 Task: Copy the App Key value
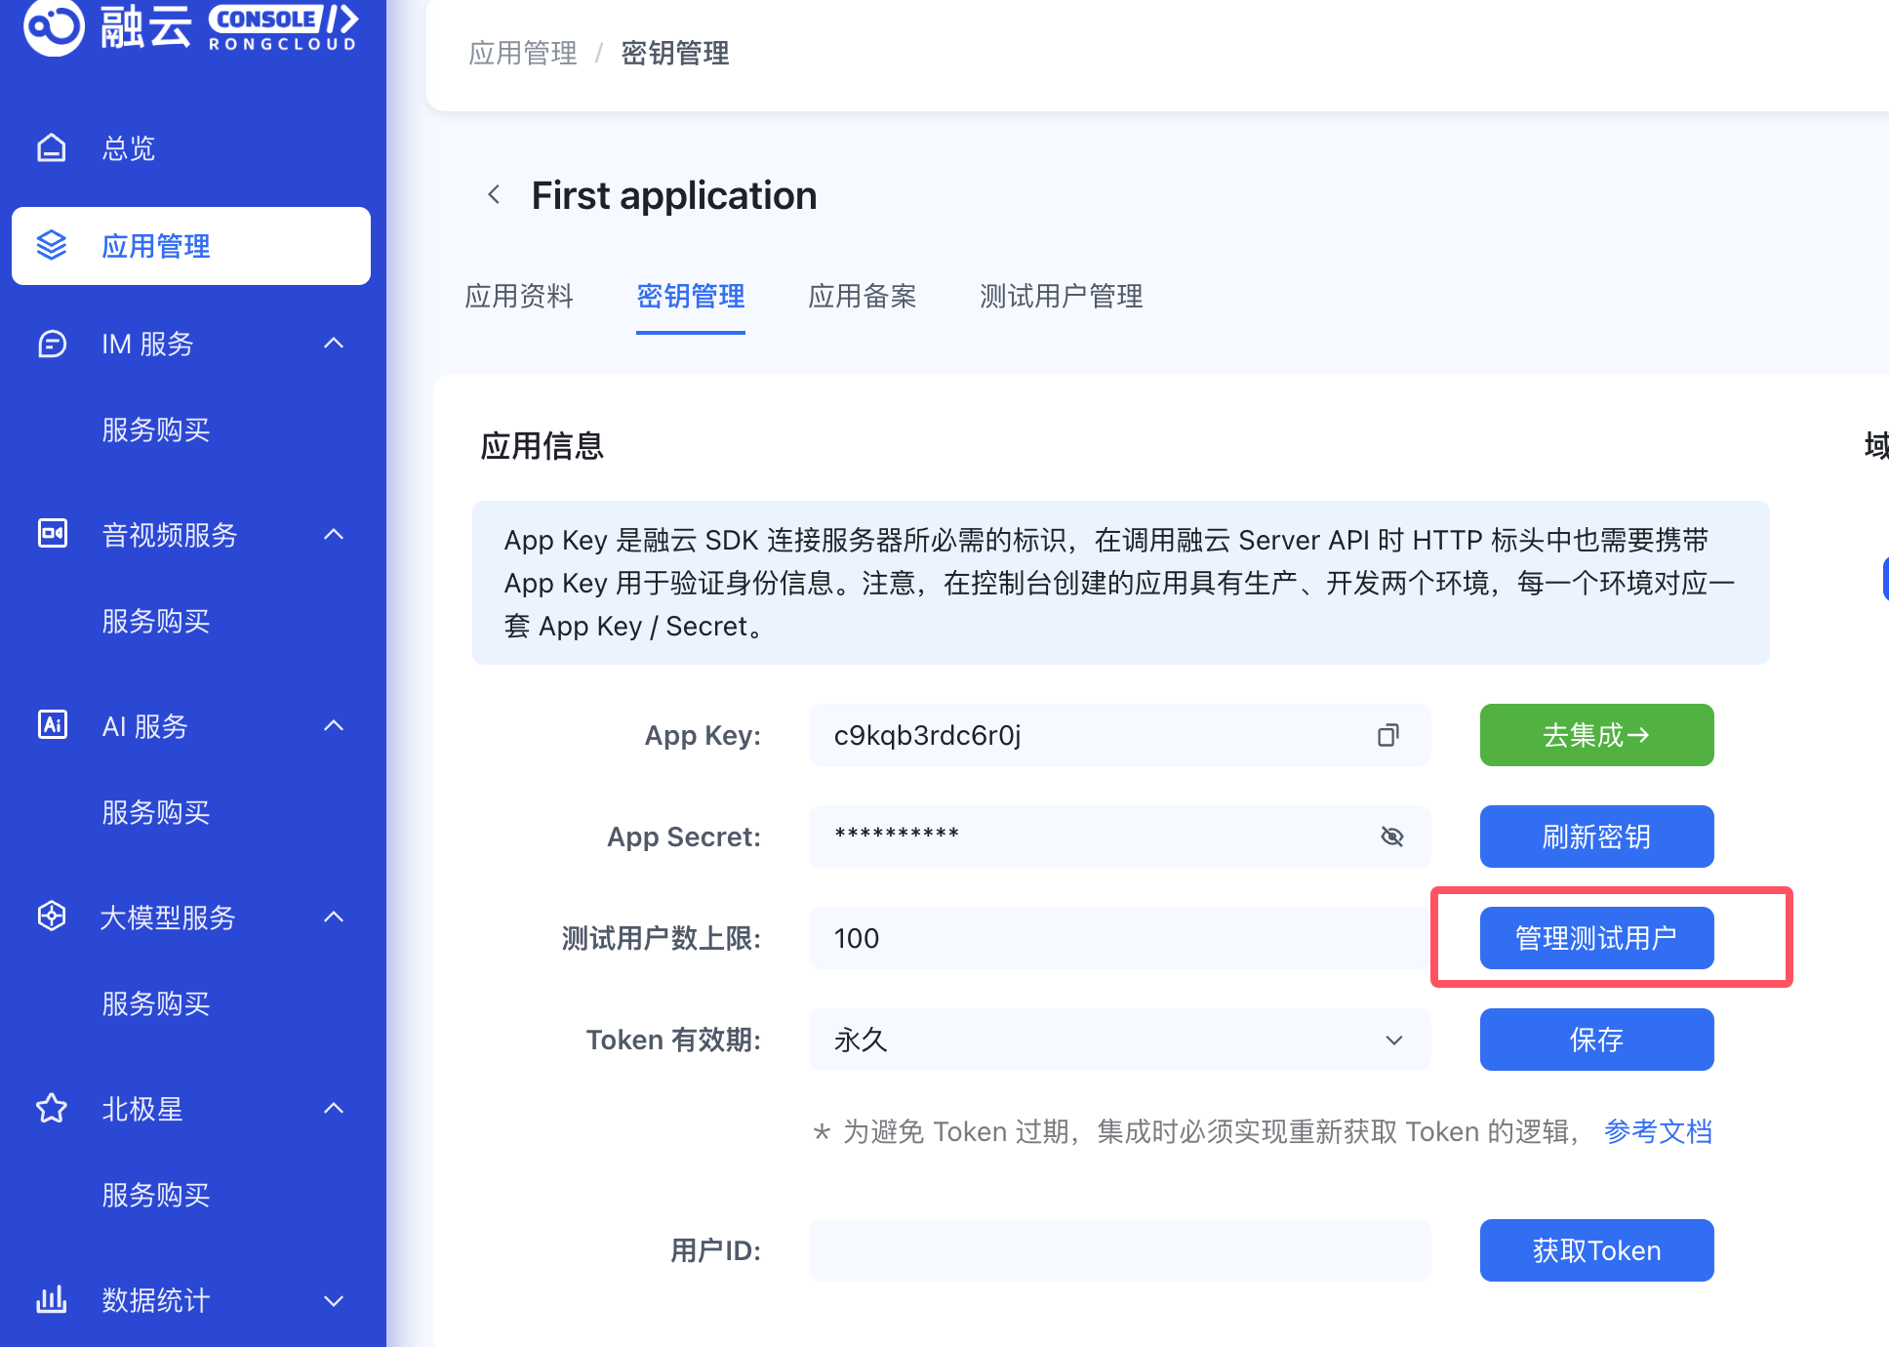(x=1388, y=735)
